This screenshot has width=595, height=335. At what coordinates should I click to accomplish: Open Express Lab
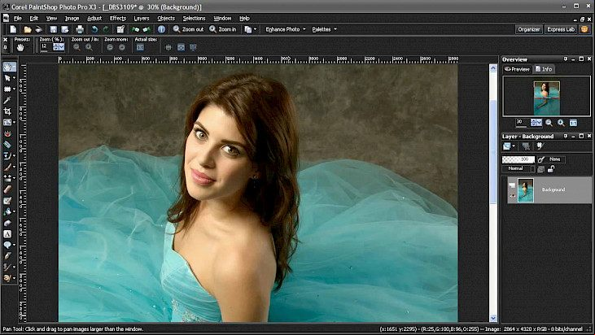561,29
